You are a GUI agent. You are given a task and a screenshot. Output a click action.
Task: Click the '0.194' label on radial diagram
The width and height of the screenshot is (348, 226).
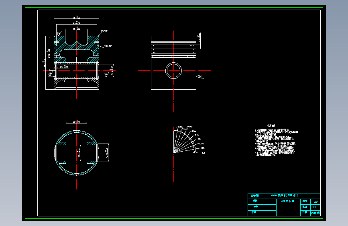203,148
